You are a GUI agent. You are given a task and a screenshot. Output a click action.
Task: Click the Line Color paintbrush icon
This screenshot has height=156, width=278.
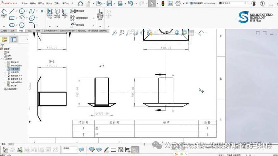click(x=106, y=150)
